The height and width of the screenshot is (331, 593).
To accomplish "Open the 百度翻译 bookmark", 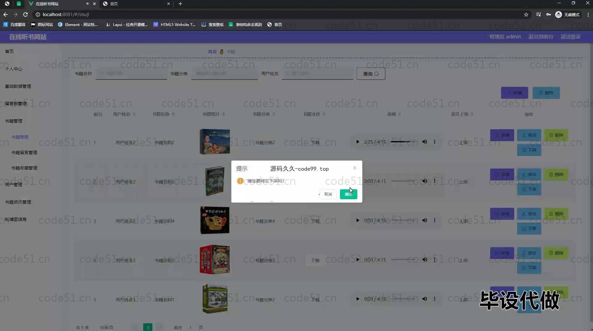I will 15,24.
